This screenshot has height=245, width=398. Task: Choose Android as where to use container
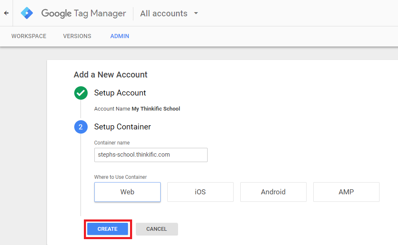(x=273, y=192)
